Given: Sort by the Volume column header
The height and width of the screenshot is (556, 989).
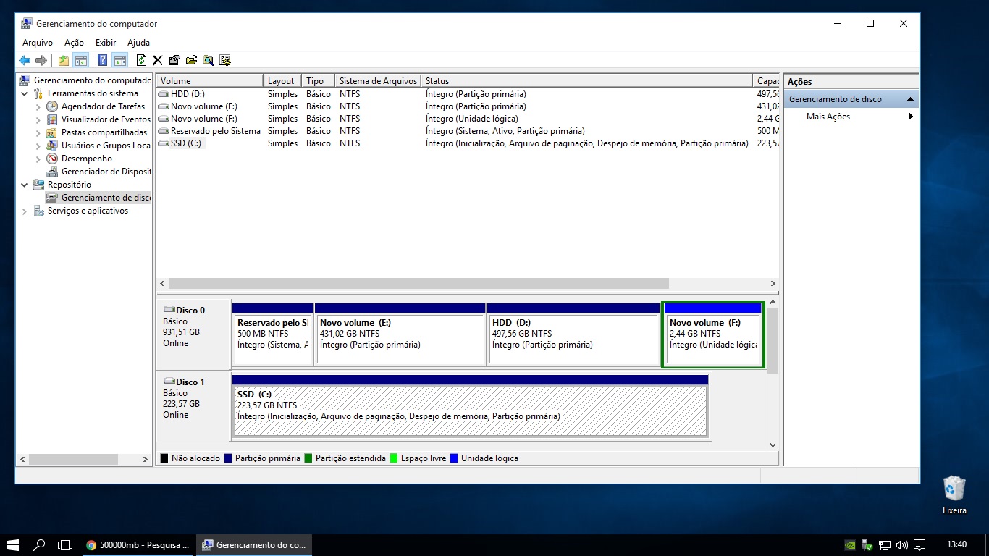Looking at the screenshot, I should pyautogui.click(x=210, y=81).
